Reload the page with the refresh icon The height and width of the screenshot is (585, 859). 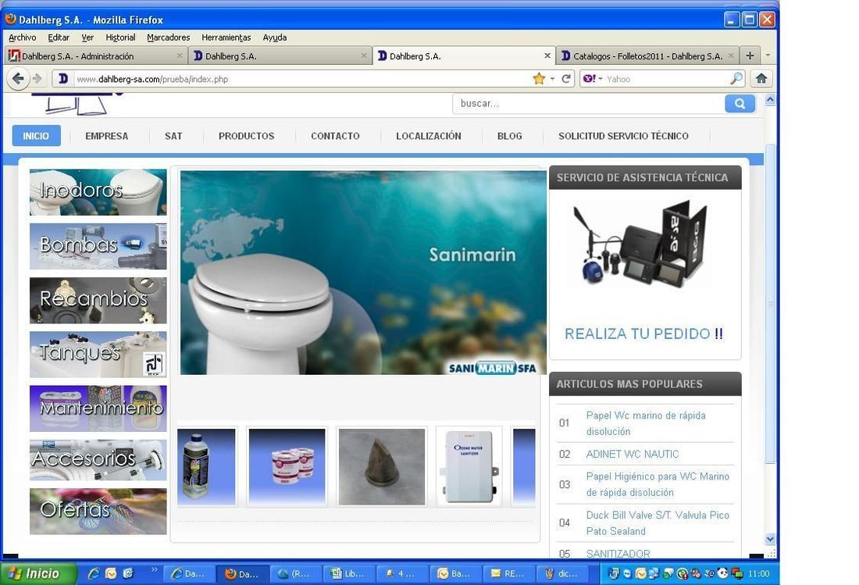click(x=566, y=79)
